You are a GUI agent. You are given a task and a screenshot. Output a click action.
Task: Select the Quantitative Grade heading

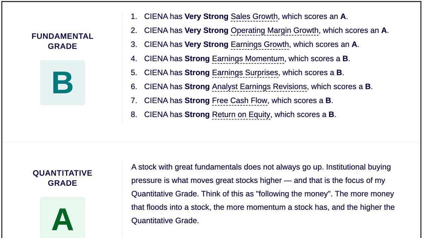[x=62, y=178]
